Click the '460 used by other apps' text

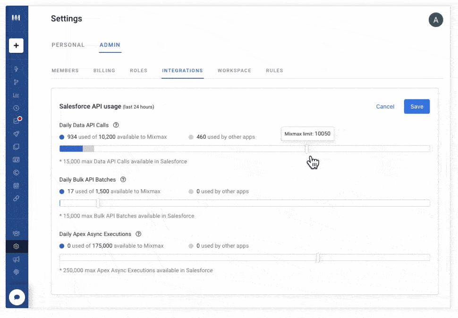coord(226,137)
